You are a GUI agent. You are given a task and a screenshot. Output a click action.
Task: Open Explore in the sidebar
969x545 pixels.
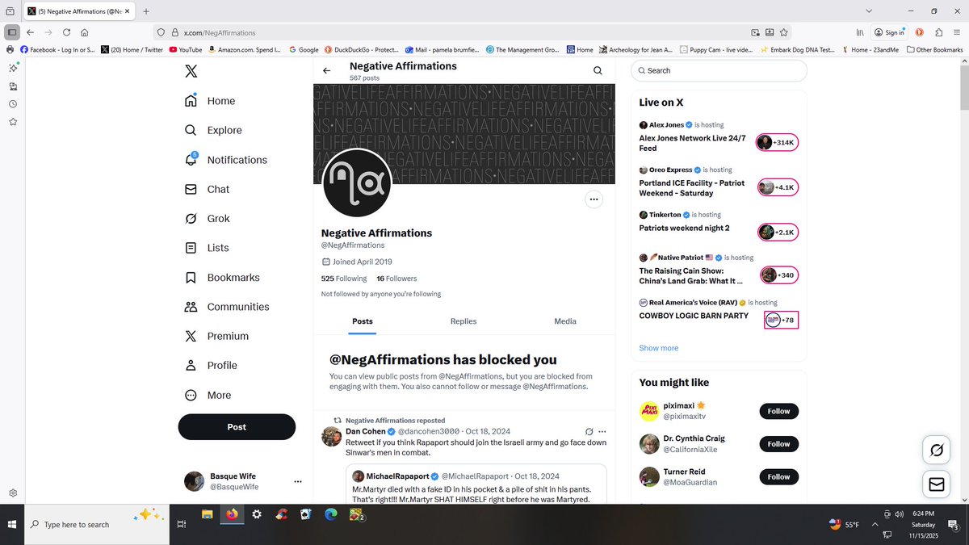point(213,130)
